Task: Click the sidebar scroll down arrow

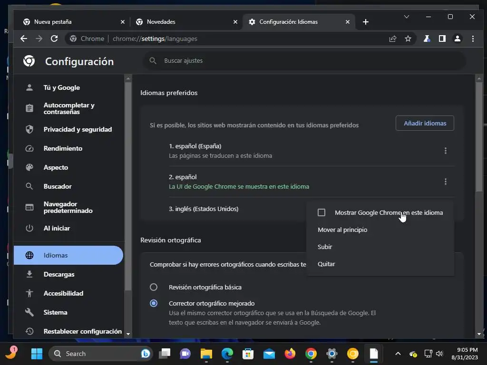Action: click(x=128, y=334)
